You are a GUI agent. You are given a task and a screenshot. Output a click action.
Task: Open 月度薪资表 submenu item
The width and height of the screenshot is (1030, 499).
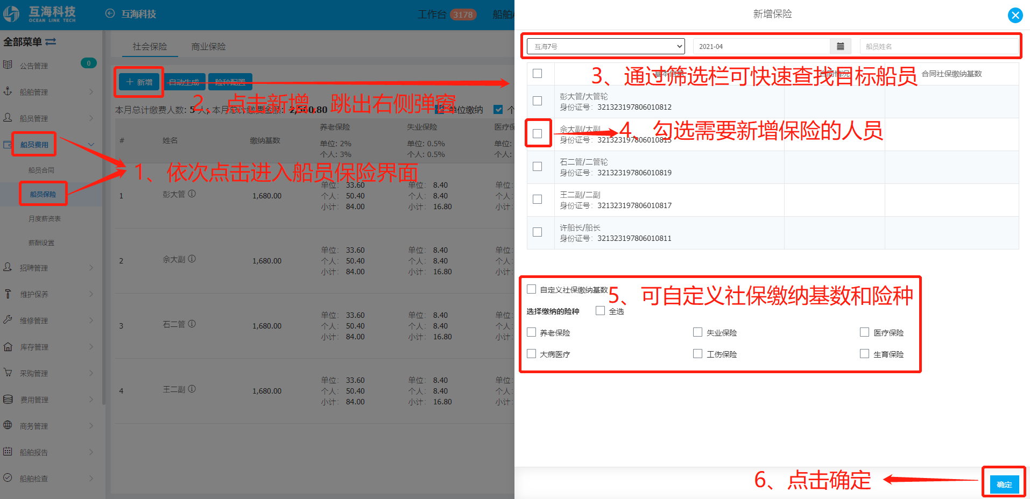tap(45, 219)
